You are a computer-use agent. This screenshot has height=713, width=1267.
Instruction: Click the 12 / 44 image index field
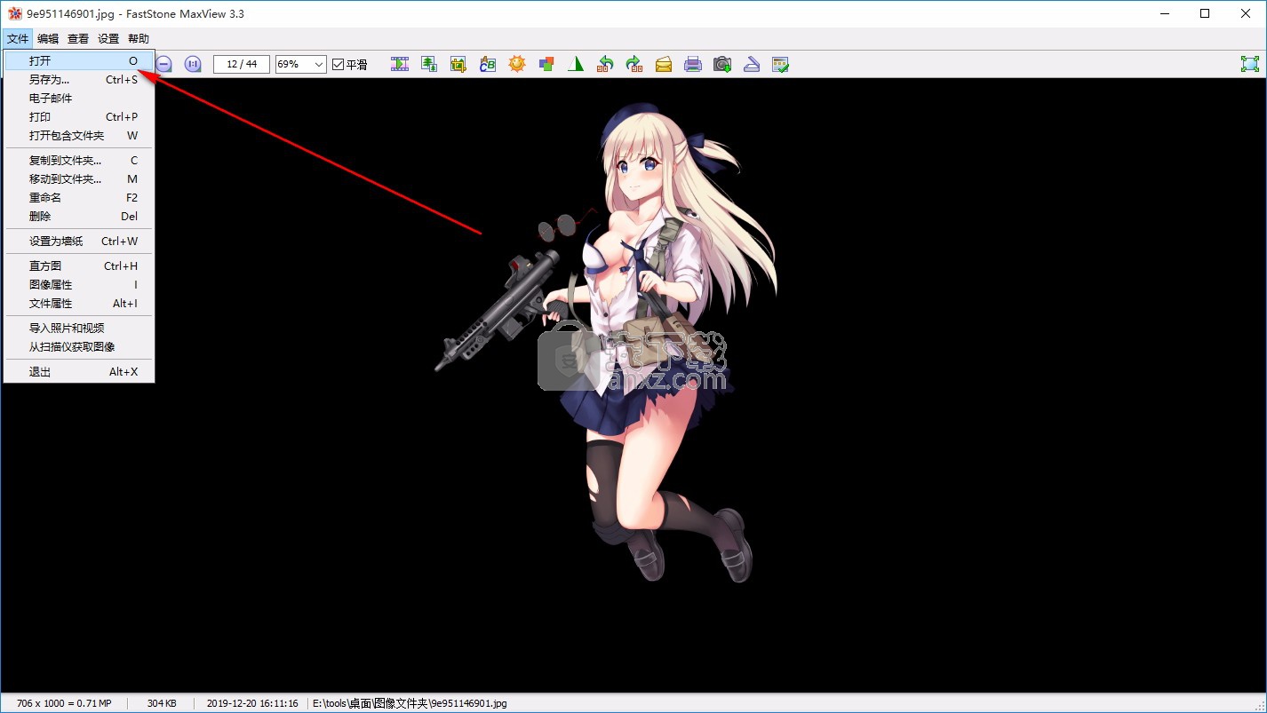pos(242,64)
